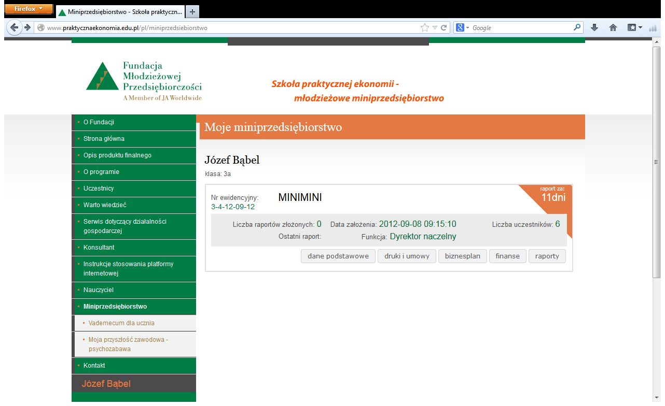This screenshot has height=406, width=665.
Task: Open the Nauczyciel sidebar item
Action: 134,290
